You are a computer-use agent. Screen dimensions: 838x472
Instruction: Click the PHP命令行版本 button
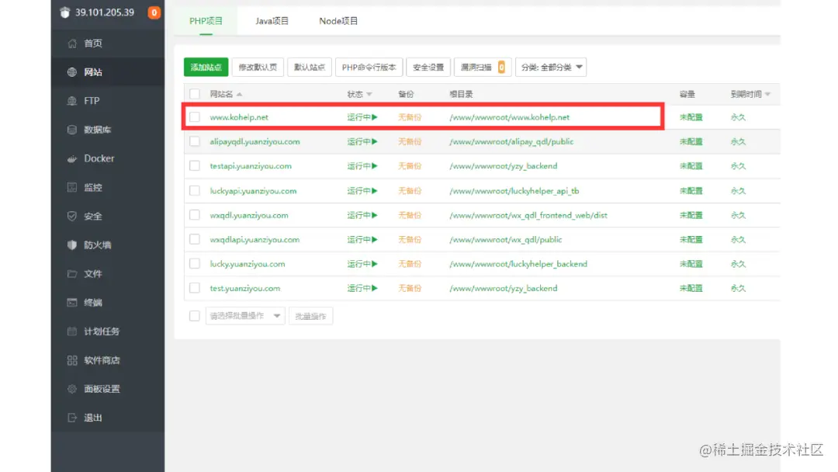(369, 68)
